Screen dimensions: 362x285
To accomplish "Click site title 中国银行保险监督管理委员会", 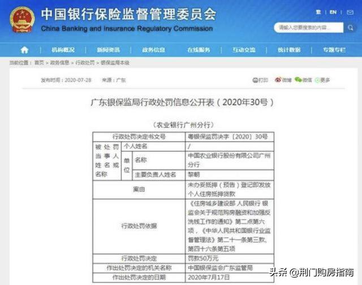I will [128, 14].
